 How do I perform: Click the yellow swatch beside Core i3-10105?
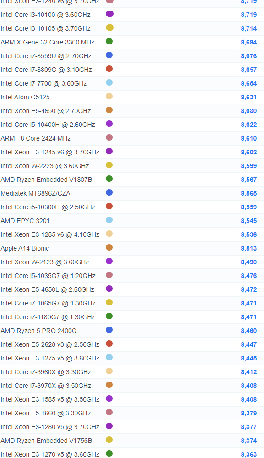(110, 27)
